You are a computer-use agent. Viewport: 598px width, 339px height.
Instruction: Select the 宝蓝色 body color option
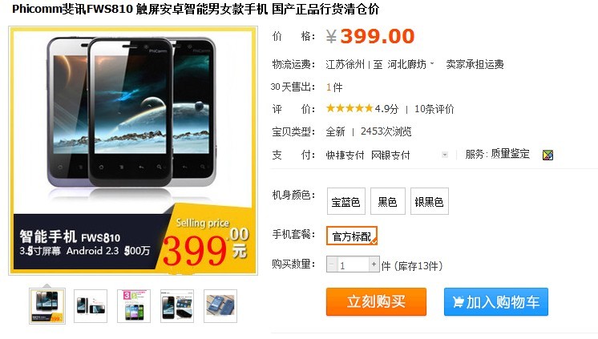[x=346, y=201]
